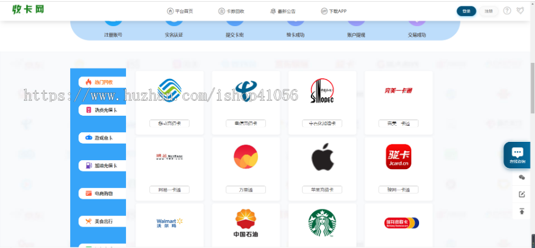Click the 中国石油 PetroChina logo
Screen dimensions: 535x248
(246, 223)
